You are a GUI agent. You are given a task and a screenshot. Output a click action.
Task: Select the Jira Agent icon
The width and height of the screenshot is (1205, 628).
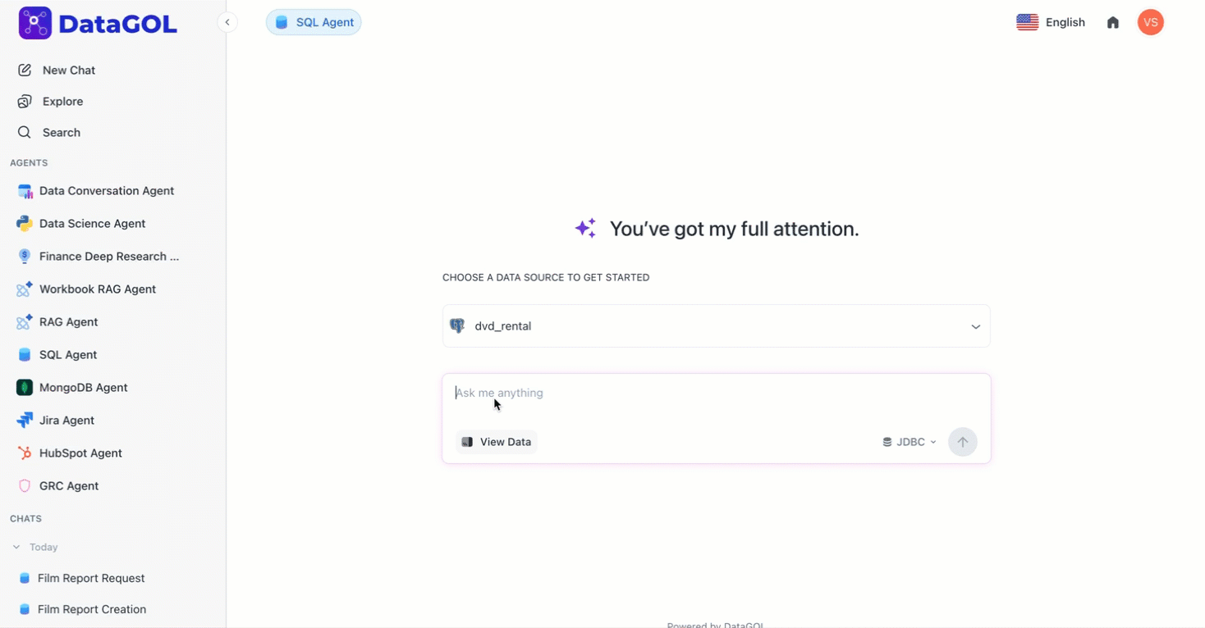[25, 420]
